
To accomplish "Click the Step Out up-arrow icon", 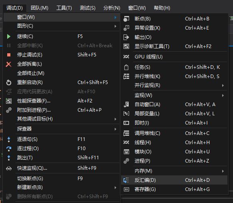I will (x=9, y=158).
